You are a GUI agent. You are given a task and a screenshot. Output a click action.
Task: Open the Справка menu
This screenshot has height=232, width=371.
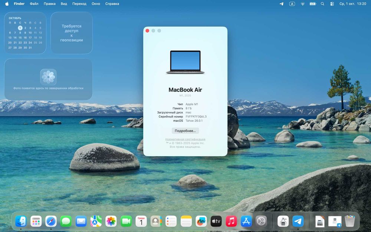pos(112,4)
